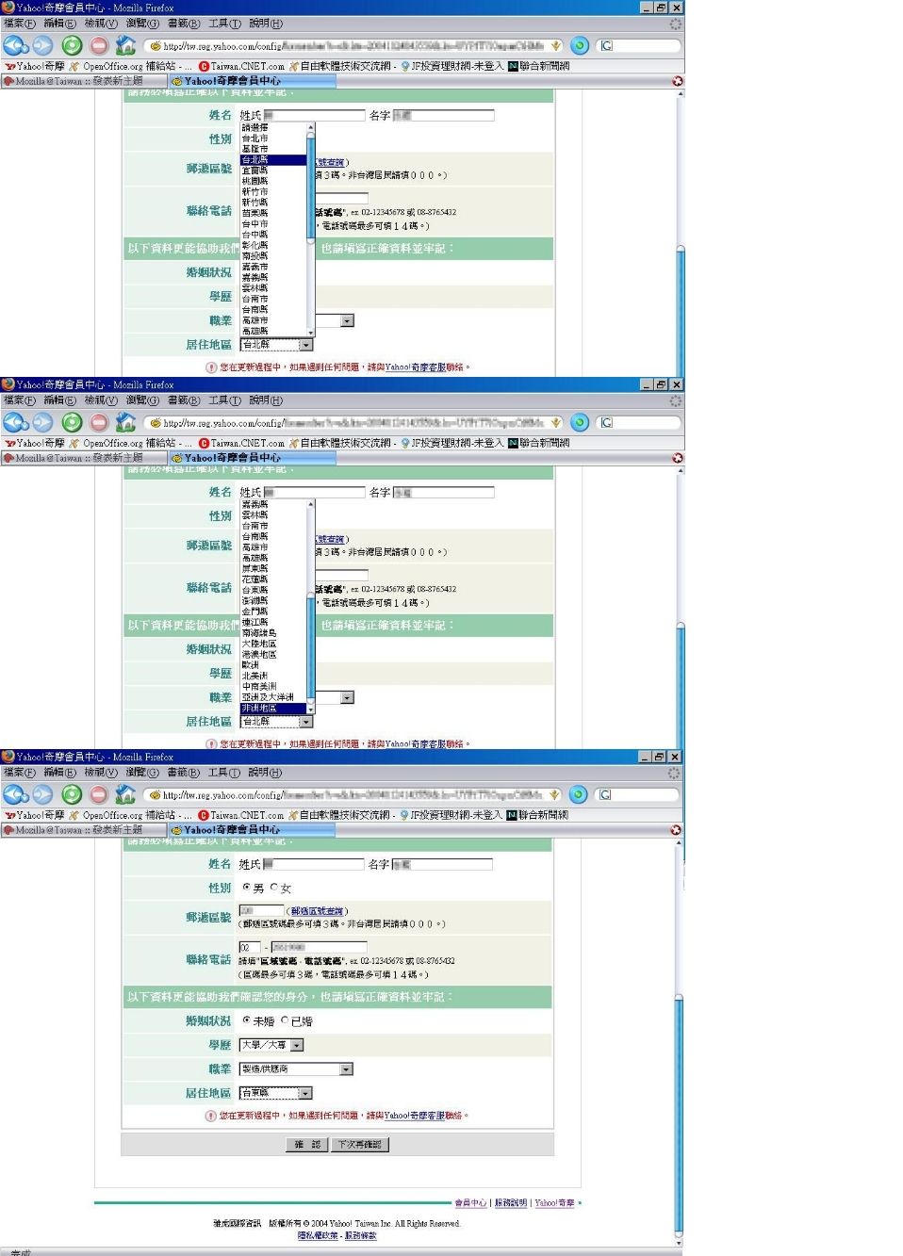Choose 桃園縣 in the top window's open list
903x1256 pixels.
272,181
